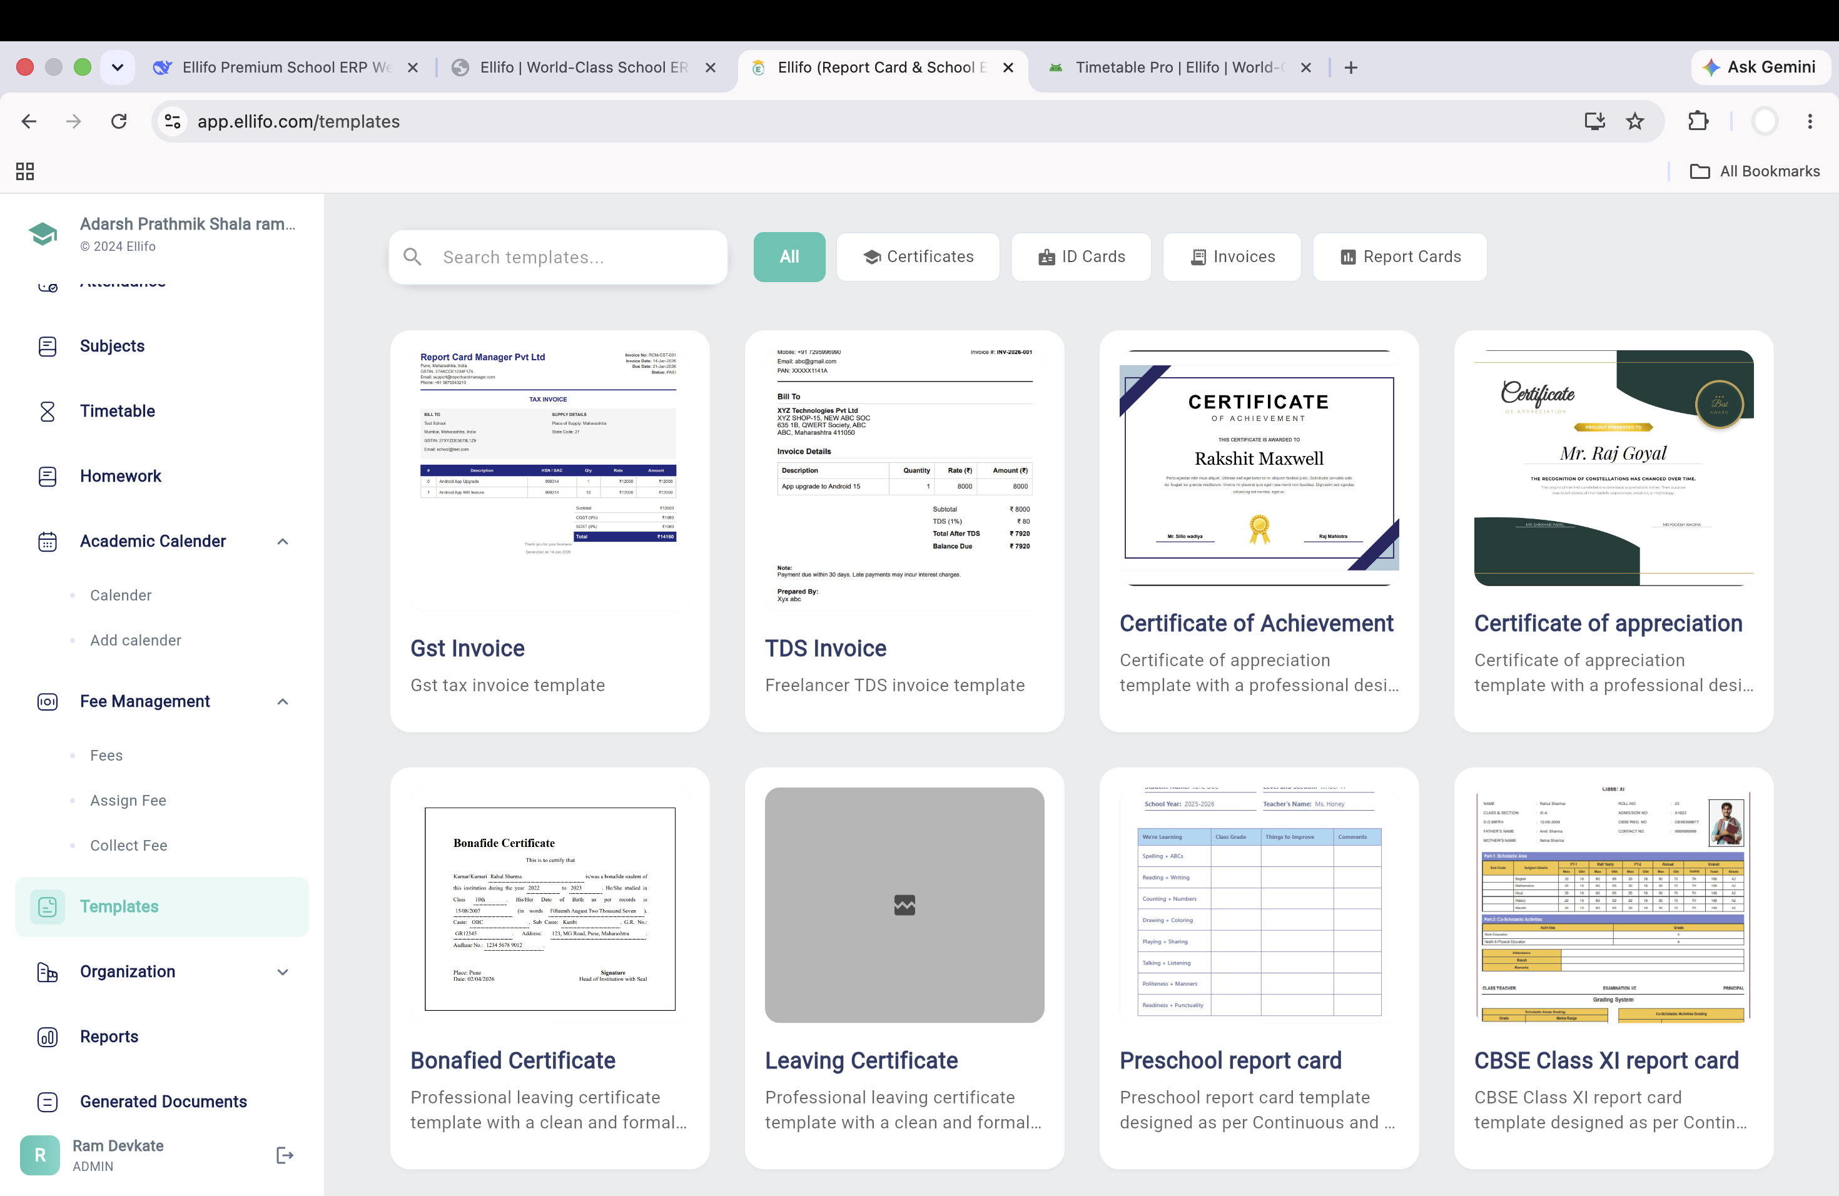
Task: Click the Homework sidebar icon
Action: pos(47,476)
